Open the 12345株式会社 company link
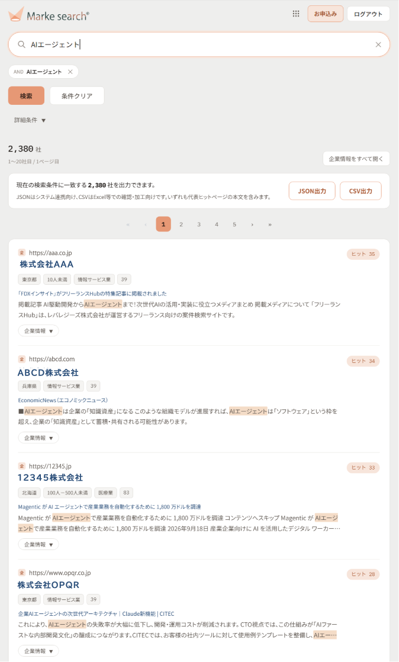399x662 pixels. (50, 477)
